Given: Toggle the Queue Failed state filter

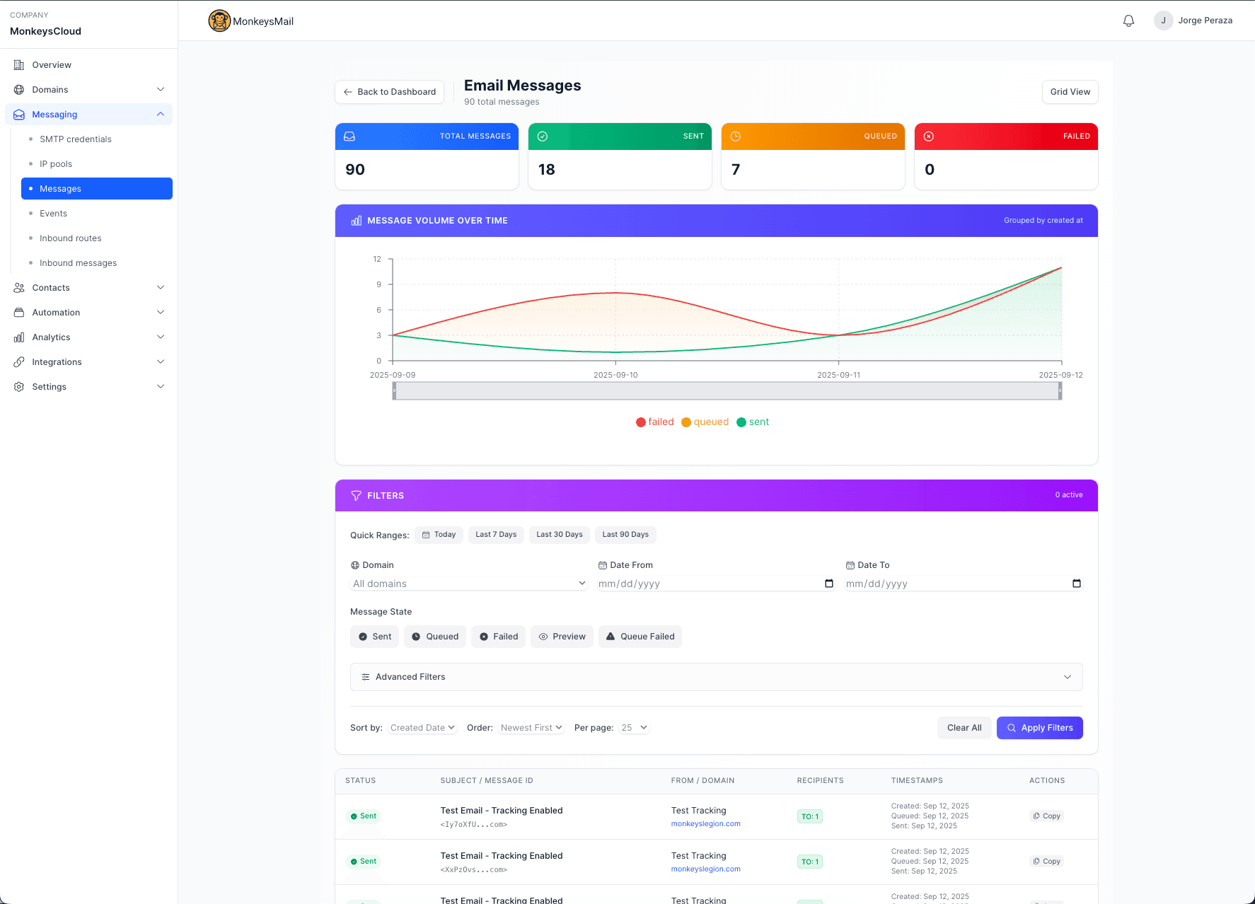Looking at the screenshot, I should 640,637.
